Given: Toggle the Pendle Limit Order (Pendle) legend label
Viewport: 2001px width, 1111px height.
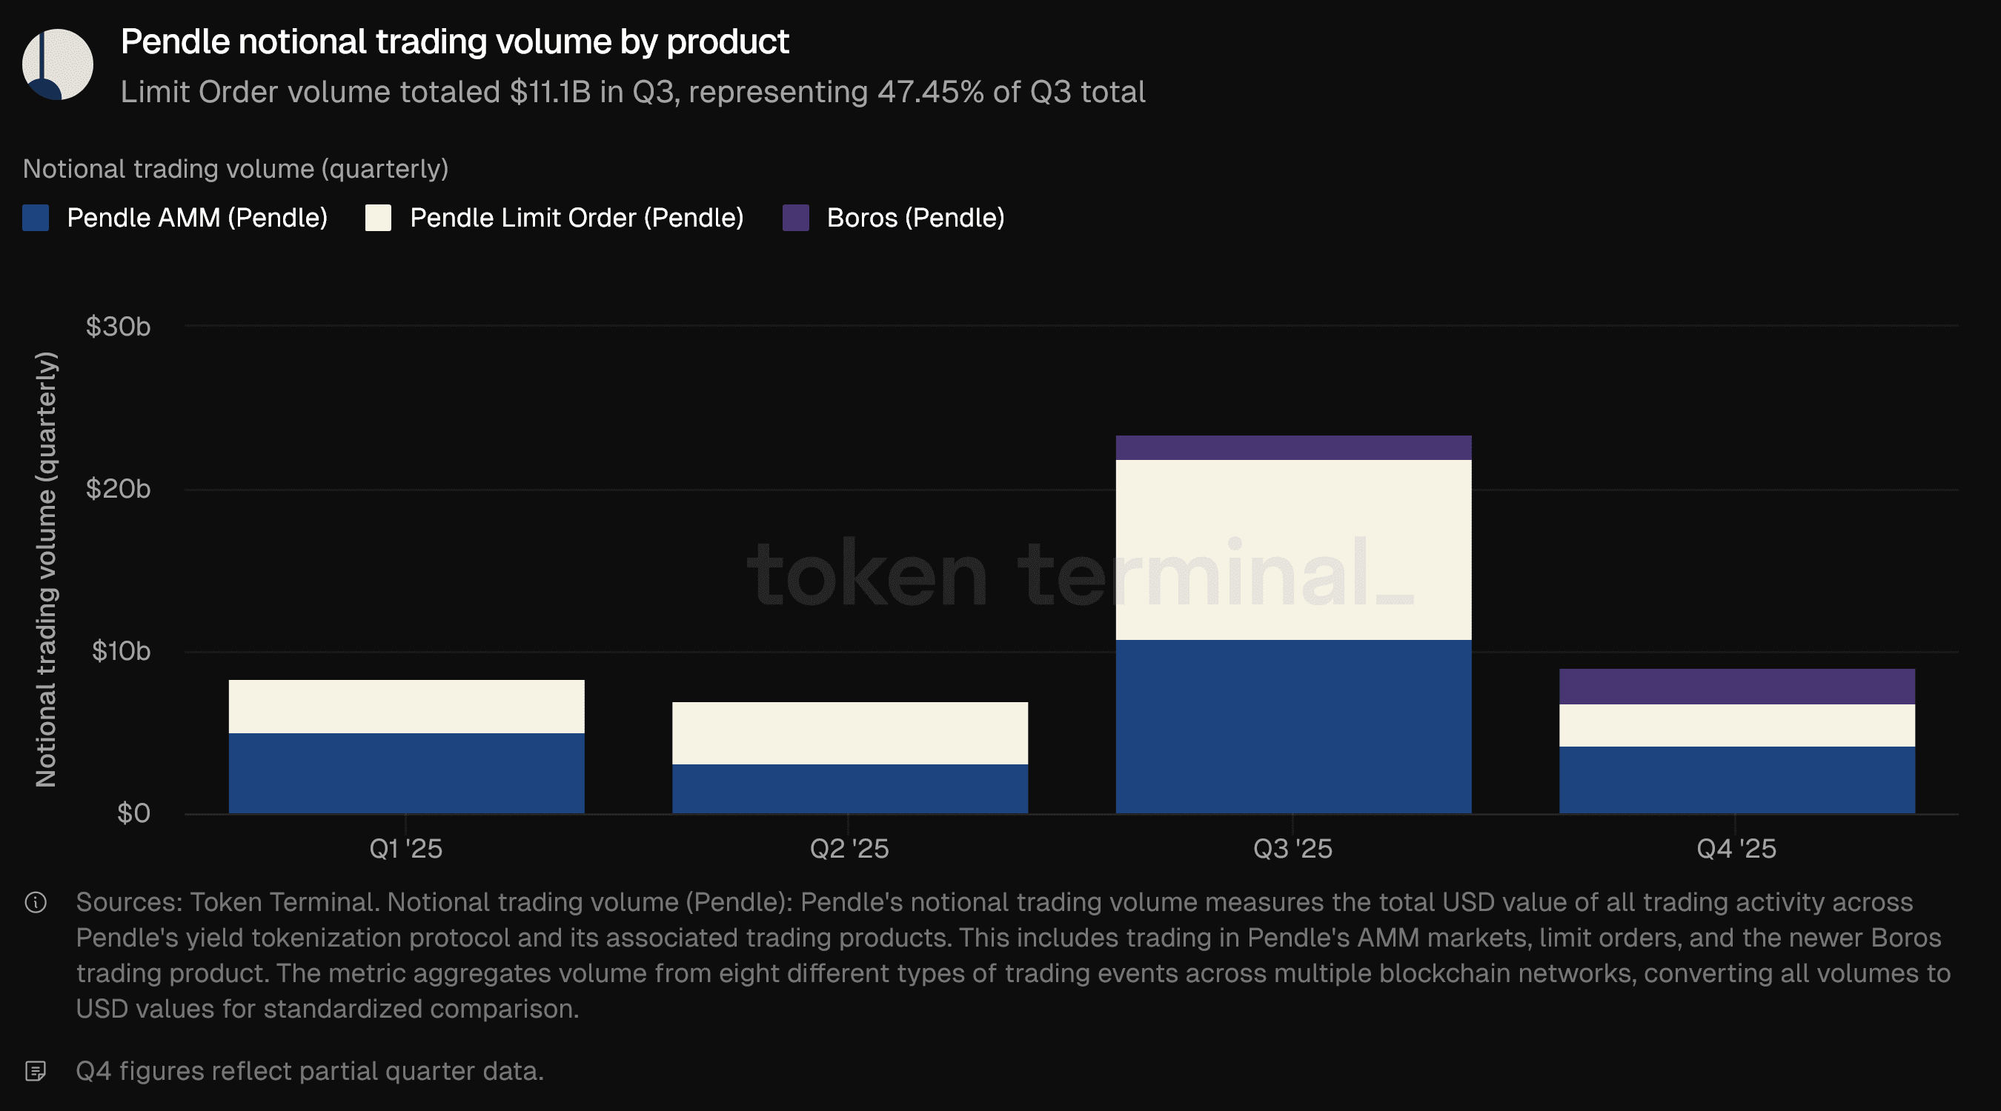Looking at the screenshot, I should (x=577, y=218).
